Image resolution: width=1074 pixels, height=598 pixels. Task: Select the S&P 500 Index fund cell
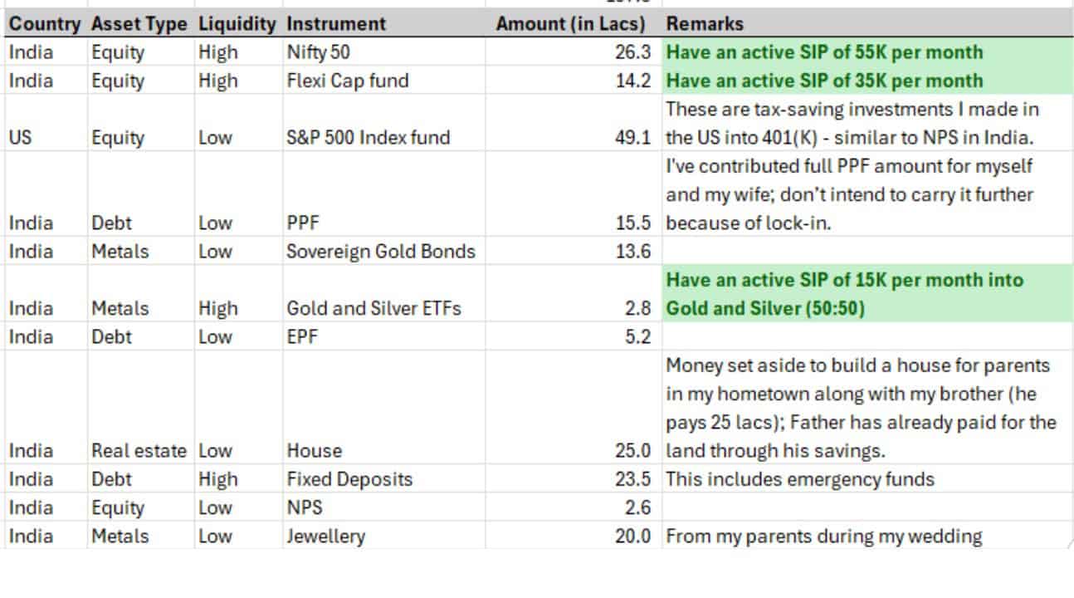tap(368, 137)
